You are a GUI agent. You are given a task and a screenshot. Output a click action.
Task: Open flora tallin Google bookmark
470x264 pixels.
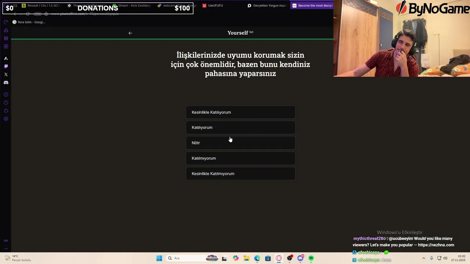coord(29,22)
